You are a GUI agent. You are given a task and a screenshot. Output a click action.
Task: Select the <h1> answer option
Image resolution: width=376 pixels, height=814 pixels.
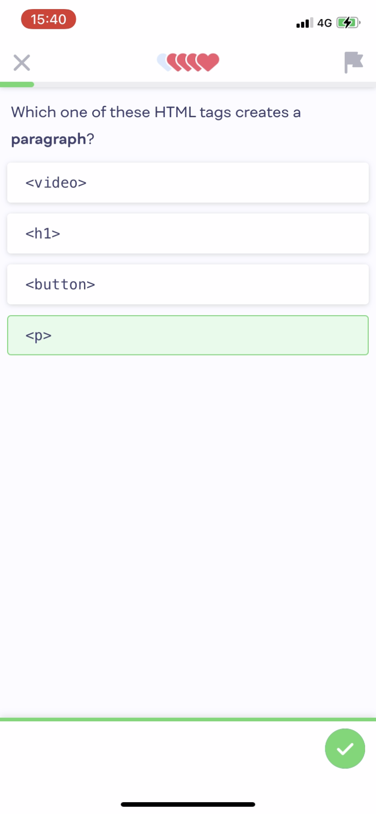[x=188, y=233]
